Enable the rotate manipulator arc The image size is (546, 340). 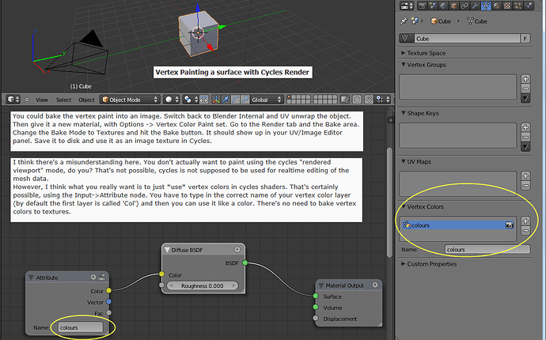(x=235, y=100)
